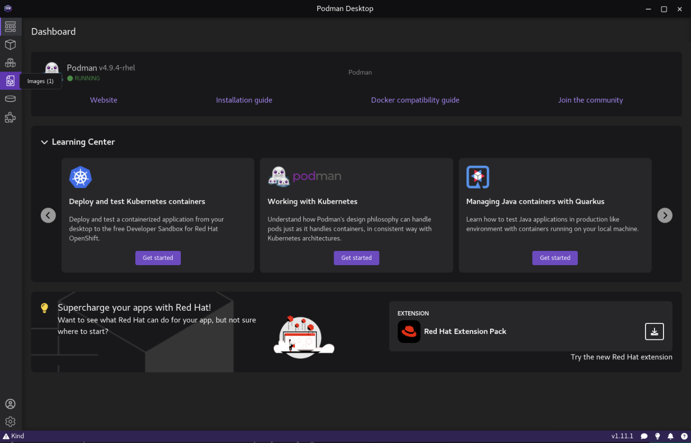Click the Podman Desktop title in the title bar
Viewport: 691px width, 443px height.
coord(345,8)
